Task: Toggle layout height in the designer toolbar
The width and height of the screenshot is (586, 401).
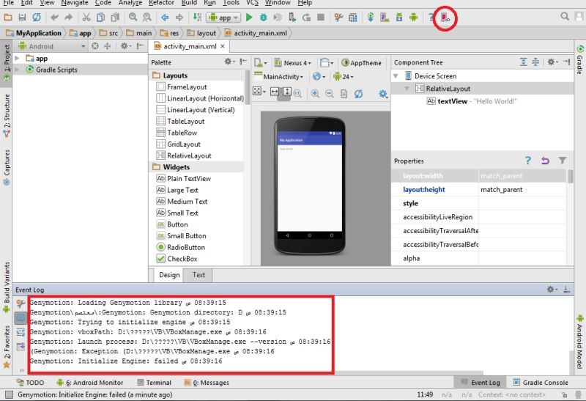Action: pyautogui.click(x=286, y=92)
